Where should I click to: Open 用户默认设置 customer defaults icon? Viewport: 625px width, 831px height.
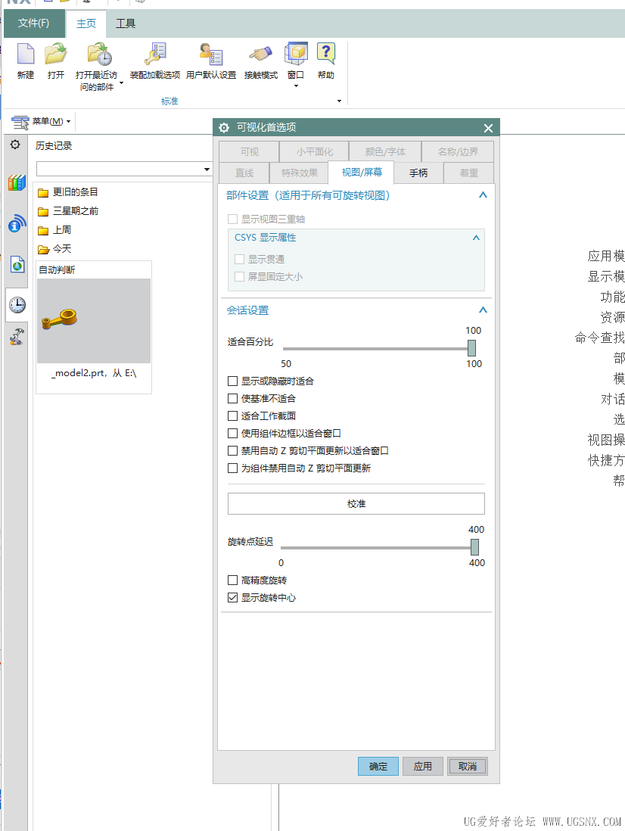pyautogui.click(x=211, y=54)
